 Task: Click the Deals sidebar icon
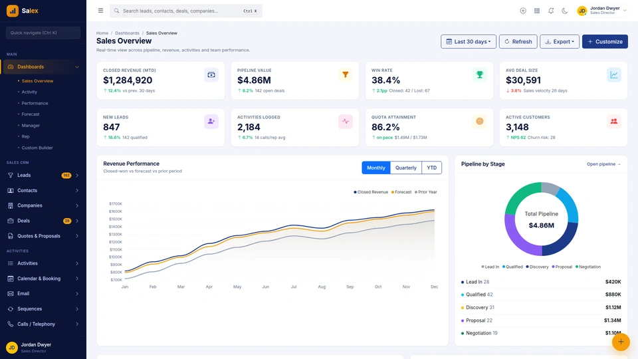pos(11,221)
